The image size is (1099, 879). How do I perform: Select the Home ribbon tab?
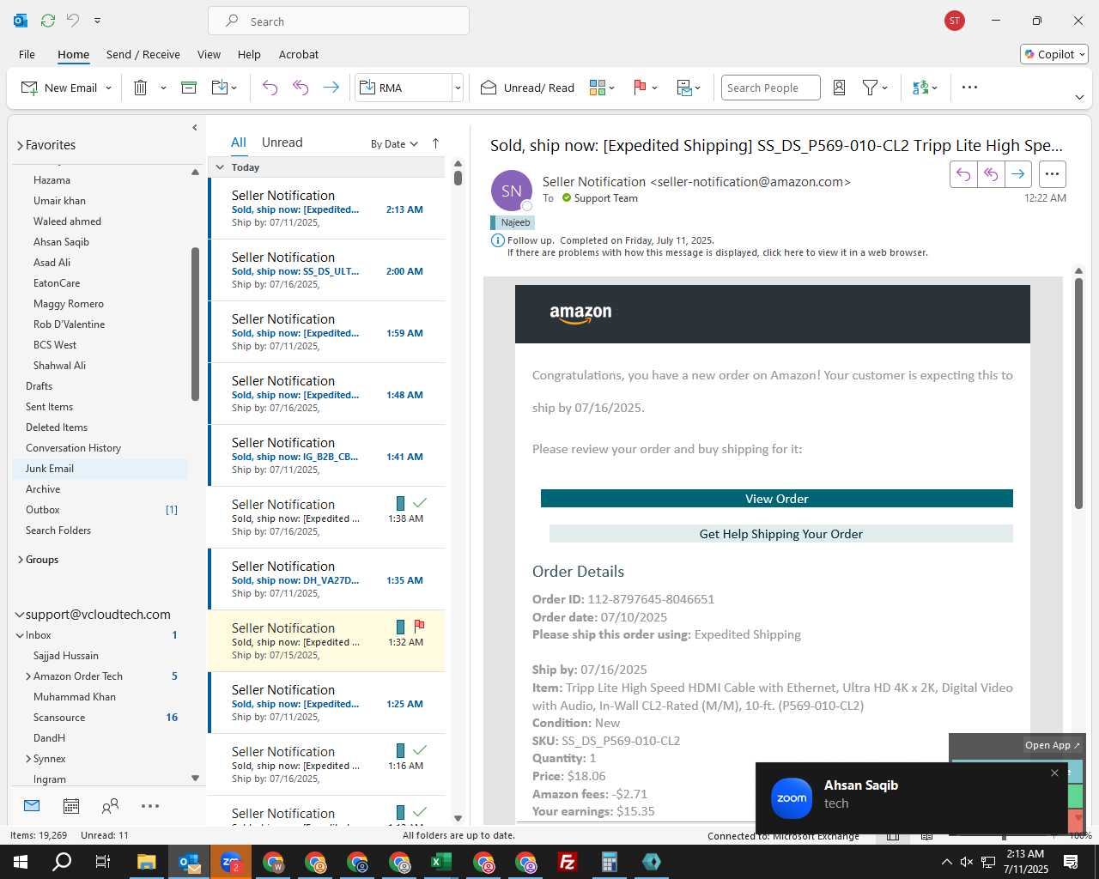(73, 54)
